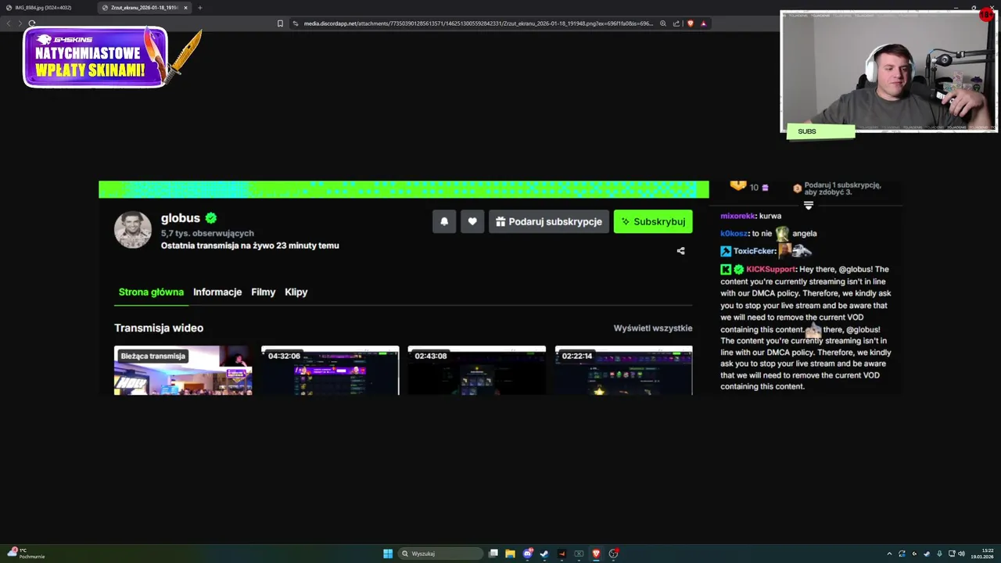Click the green channel banner strip
The image size is (1001, 563).
click(x=404, y=189)
